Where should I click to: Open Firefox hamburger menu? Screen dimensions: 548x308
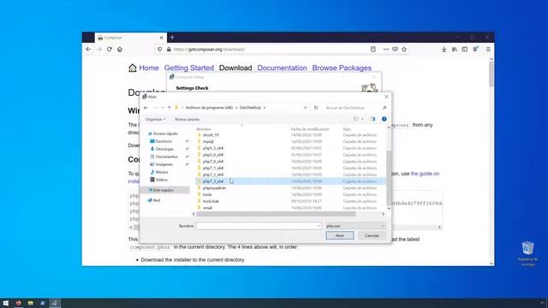488,50
